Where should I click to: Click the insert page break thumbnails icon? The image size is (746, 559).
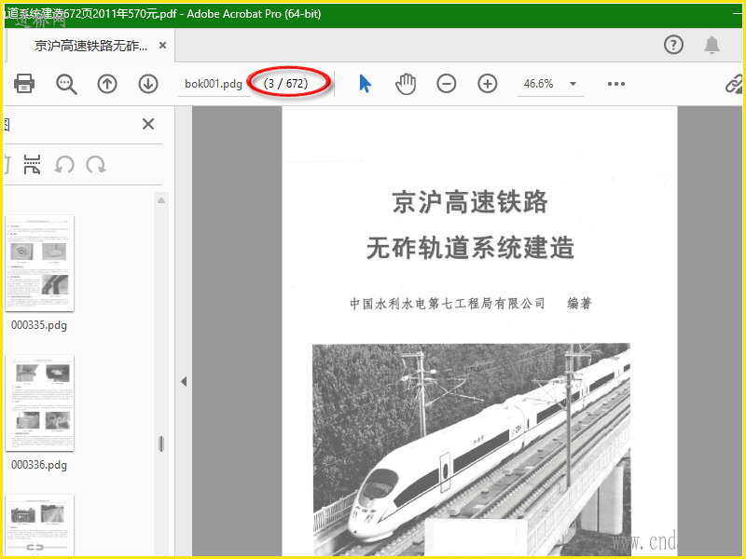32,165
